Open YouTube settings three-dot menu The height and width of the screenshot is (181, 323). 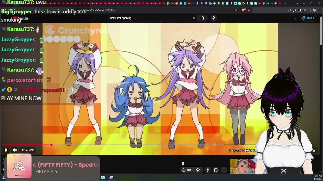296,18
